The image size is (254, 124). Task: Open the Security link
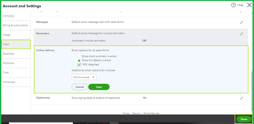click(x=136, y=113)
